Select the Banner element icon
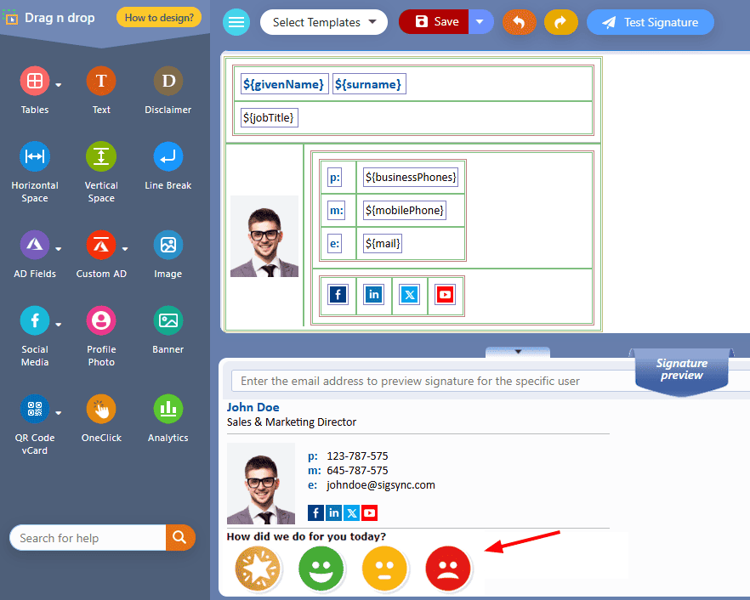 168,320
